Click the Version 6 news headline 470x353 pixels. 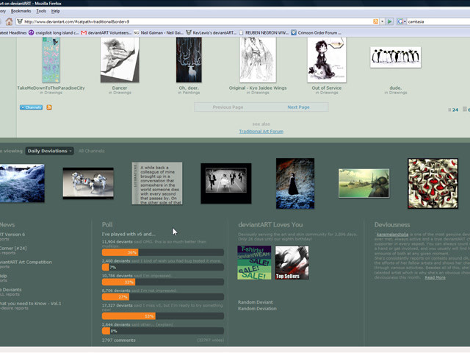click(x=12, y=235)
